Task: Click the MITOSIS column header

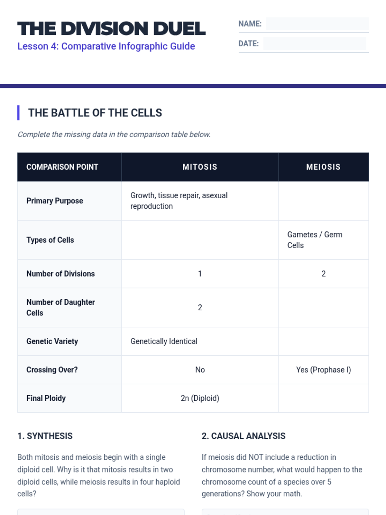Action: click(200, 167)
